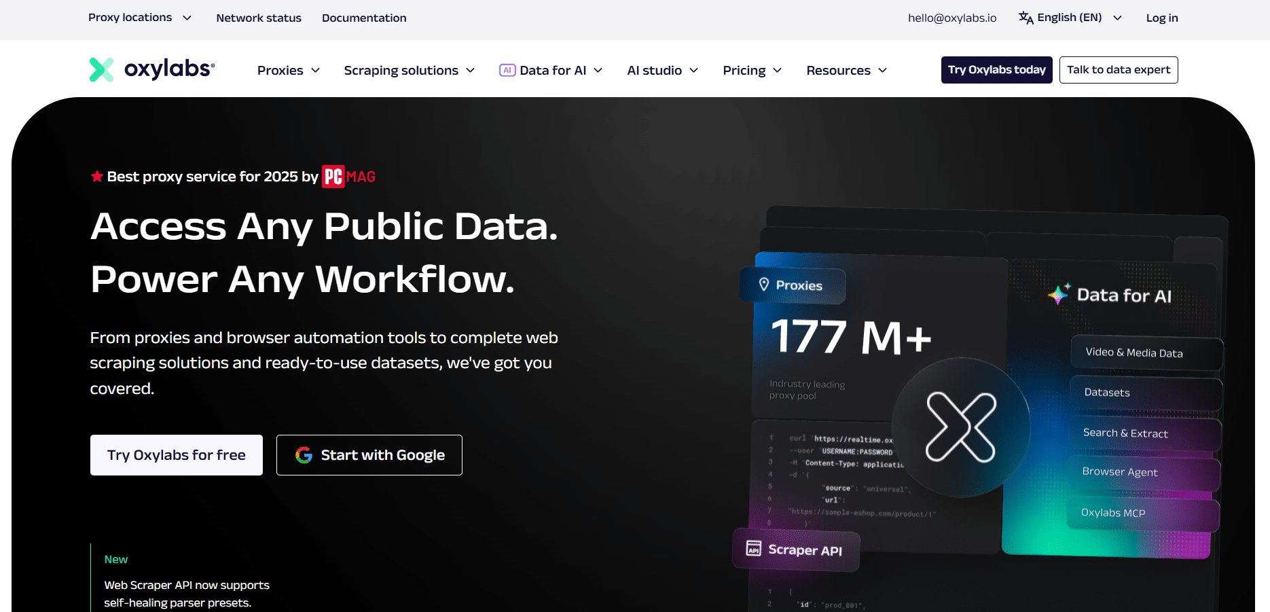Click the Oxylabs X logo icon
The image size is (1270, 612).
(102, 69)
